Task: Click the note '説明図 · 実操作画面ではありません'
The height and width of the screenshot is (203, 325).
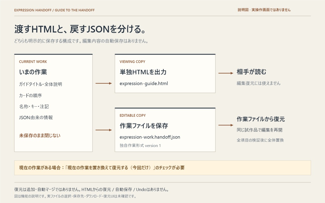Action: [264, 10]
